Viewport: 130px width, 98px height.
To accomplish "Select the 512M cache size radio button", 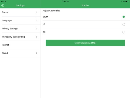I will [x=123, y=17].
